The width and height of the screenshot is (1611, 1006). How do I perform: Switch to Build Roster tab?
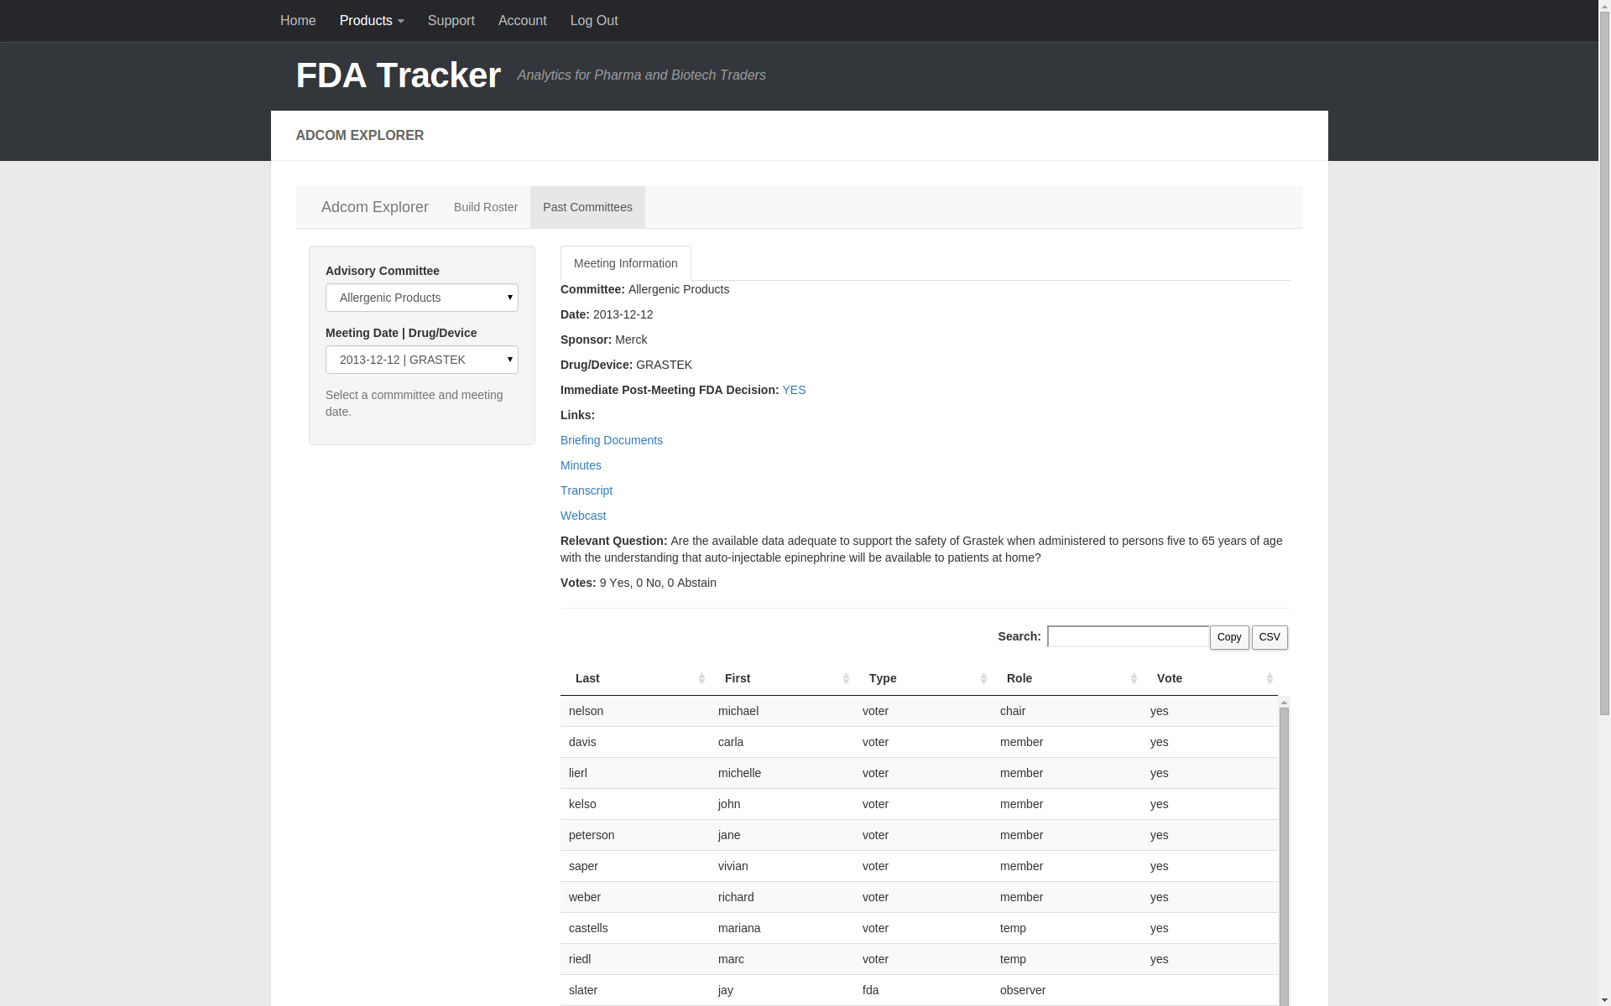pos(485,207)
